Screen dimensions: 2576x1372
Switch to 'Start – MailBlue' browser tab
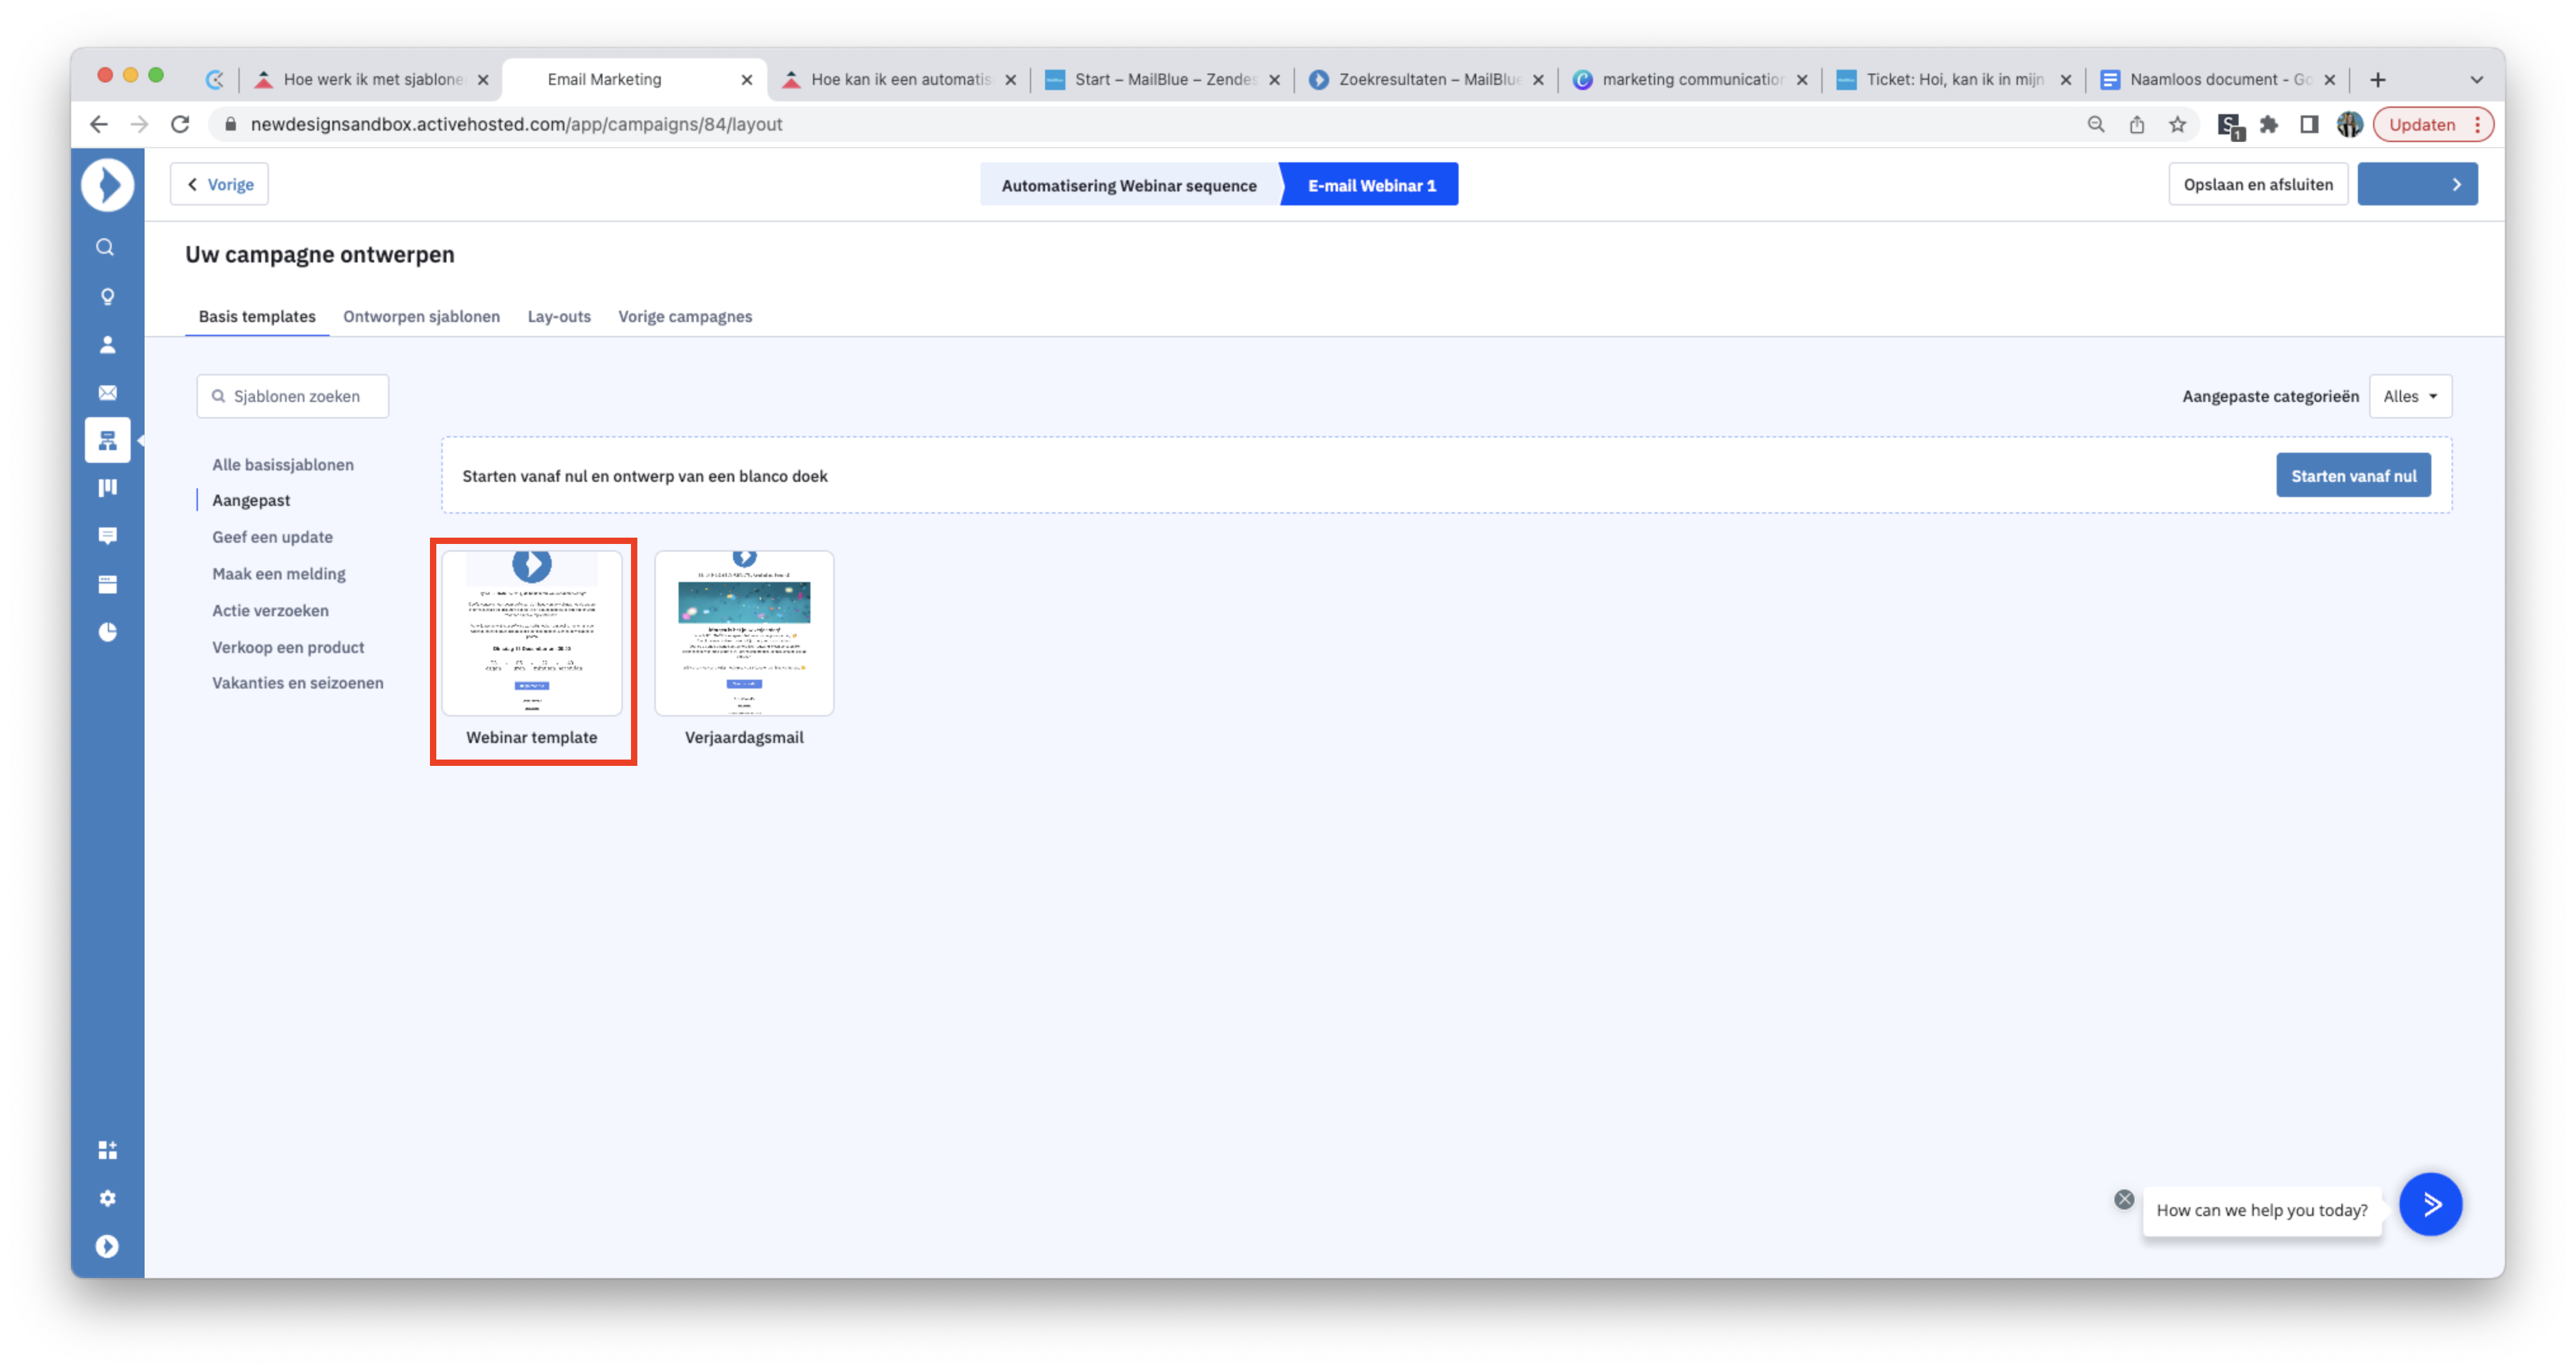(x=1162, y=79)
